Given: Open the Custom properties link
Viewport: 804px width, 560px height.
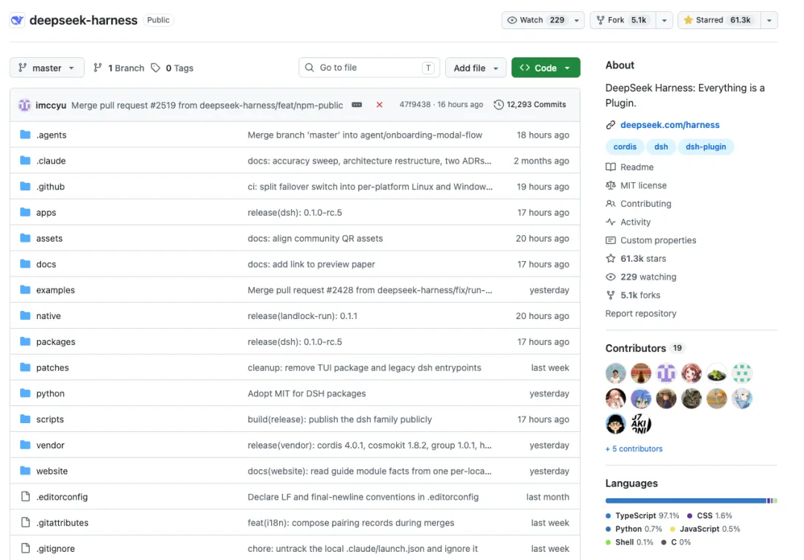Looking at the screenshot, I should pos(651,239).
